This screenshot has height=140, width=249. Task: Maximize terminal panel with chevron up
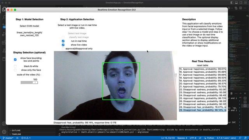(240, 93)
